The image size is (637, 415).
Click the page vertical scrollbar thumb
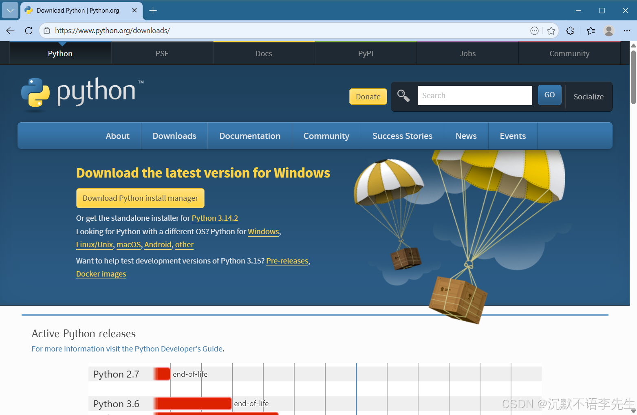pos(633,77)
